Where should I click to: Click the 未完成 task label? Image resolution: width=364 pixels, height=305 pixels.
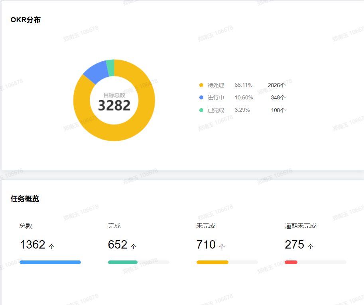(206, 225)
